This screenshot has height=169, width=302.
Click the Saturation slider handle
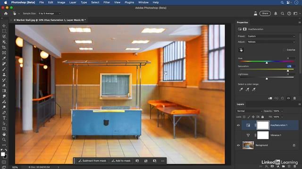288,70
